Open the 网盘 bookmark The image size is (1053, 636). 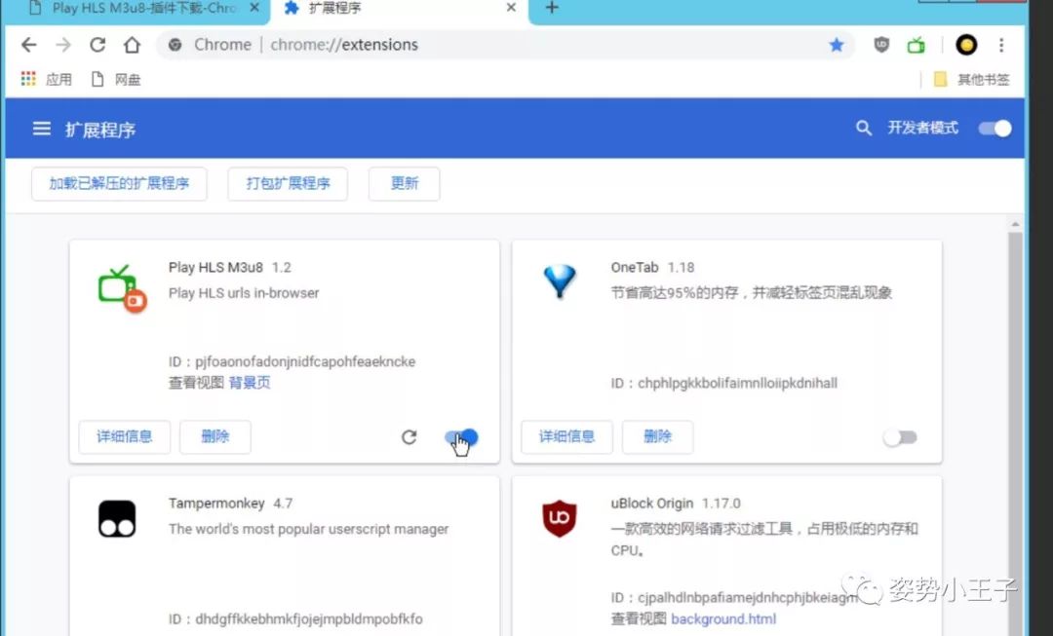click(115, 79)
